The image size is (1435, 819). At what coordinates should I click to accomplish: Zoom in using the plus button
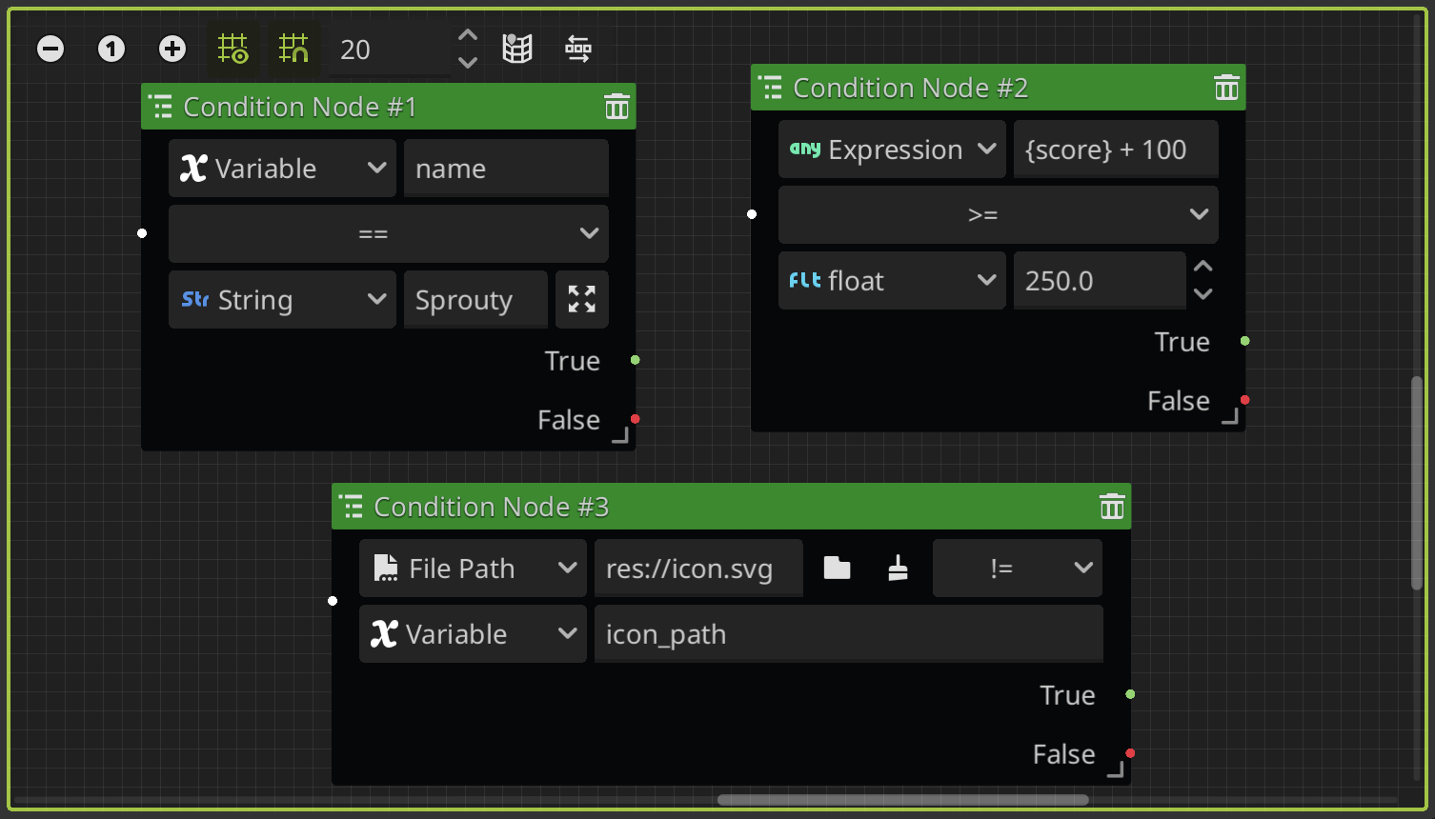(x=172, y=48)
